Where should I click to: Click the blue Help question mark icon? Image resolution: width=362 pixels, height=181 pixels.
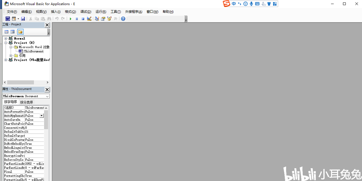click(x=123, y=19)
